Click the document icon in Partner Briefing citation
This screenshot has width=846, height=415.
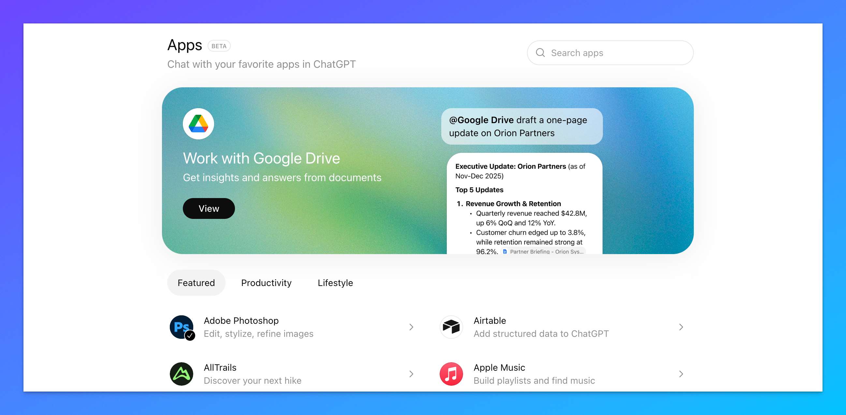tap(505, 251)
